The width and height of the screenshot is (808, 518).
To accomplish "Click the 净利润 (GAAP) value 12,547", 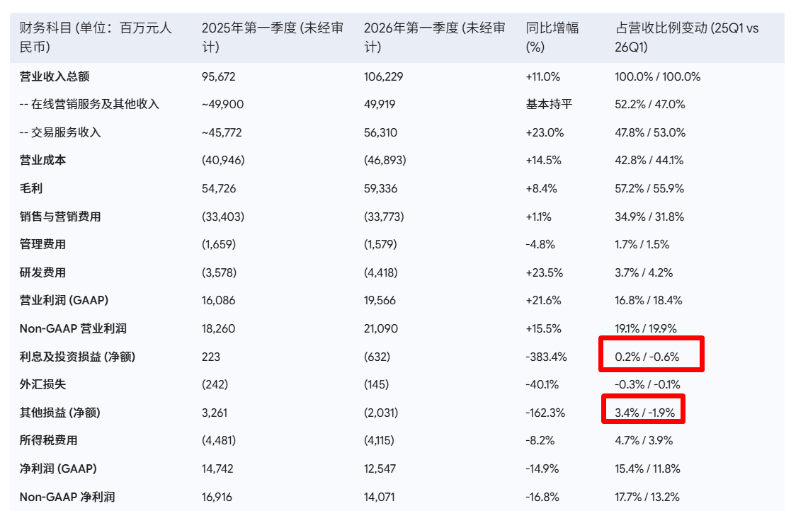I will click(x=380, y=469).
